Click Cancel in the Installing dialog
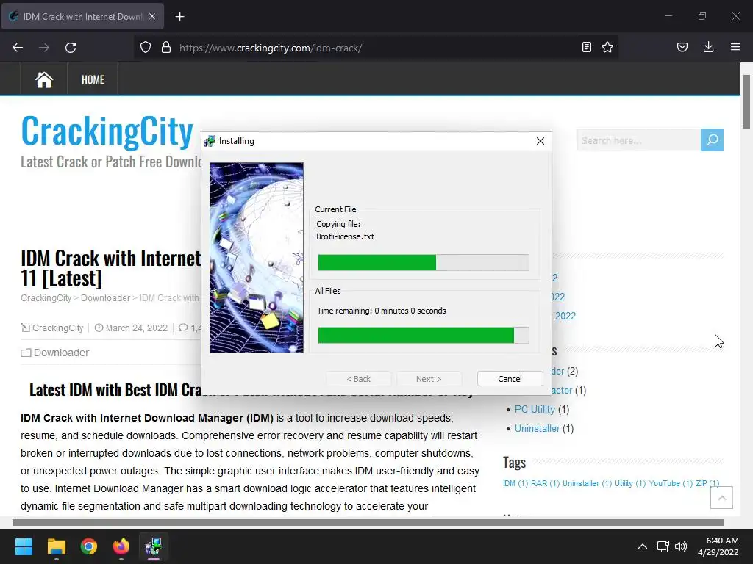Viewport: 753px width, 564px height. (510, 379)
